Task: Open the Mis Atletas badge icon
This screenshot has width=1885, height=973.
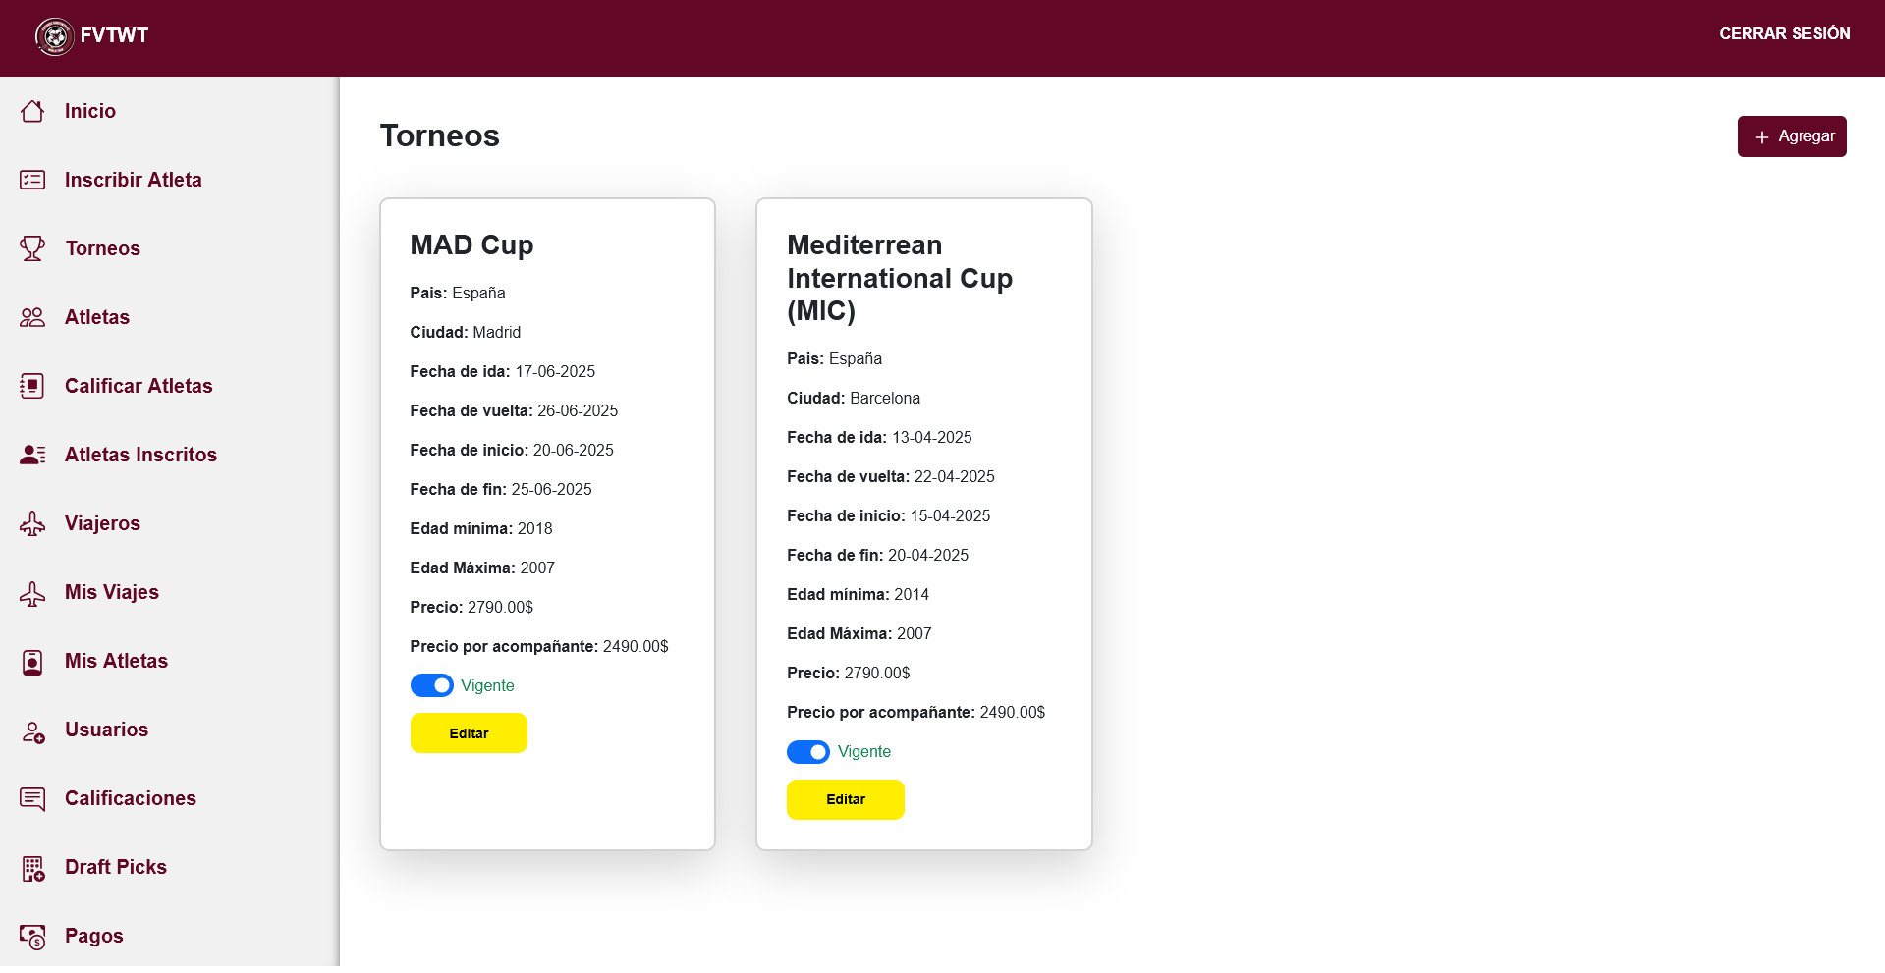Action: [32, 662]
